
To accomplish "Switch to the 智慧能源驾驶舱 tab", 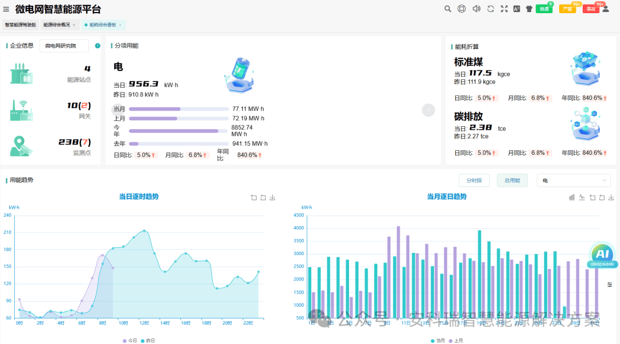I will pos(20,25).
